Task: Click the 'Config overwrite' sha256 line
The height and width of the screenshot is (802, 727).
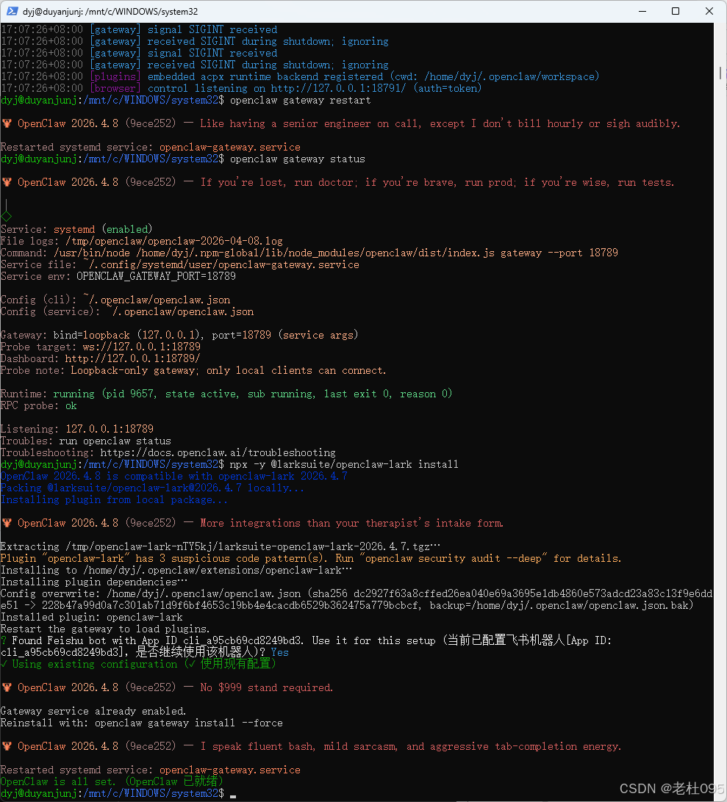Action: point(357,599)
